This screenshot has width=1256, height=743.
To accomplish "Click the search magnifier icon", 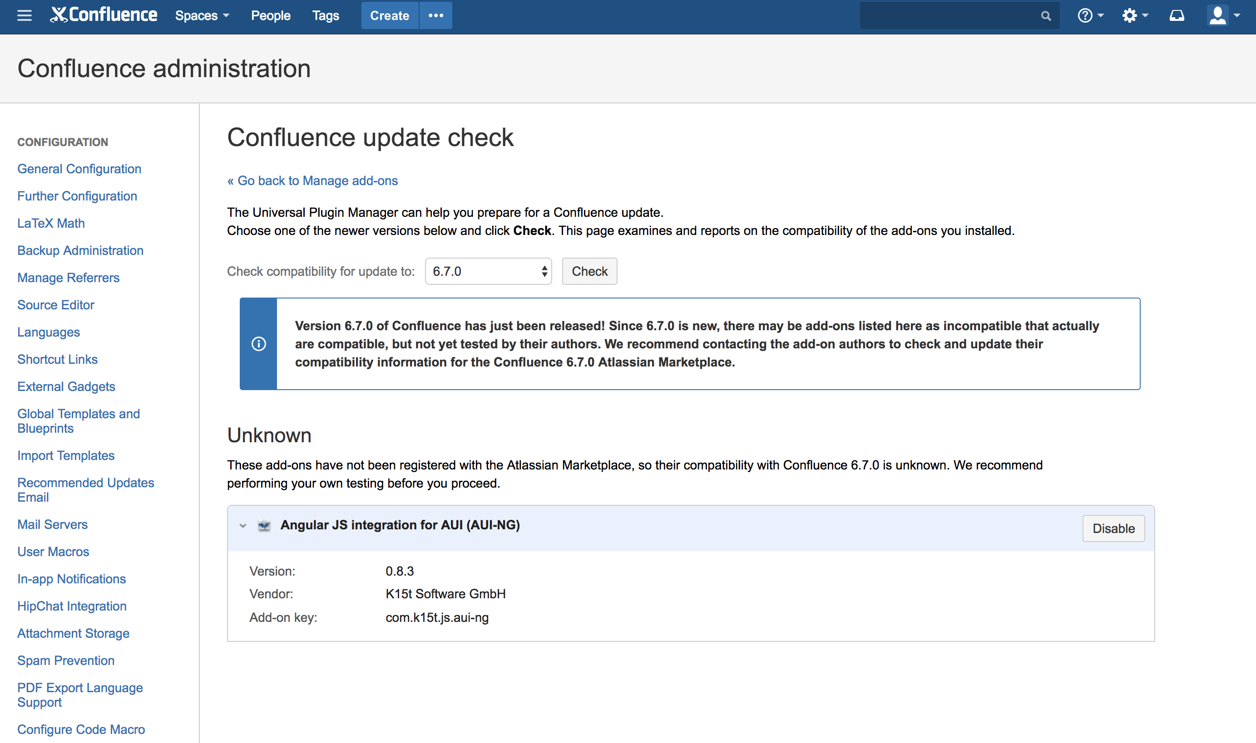I will (1045, 16).
